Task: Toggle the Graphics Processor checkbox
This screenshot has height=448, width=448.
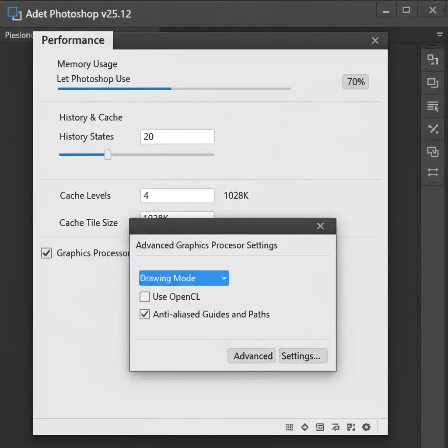Action: tap(46, 253)
